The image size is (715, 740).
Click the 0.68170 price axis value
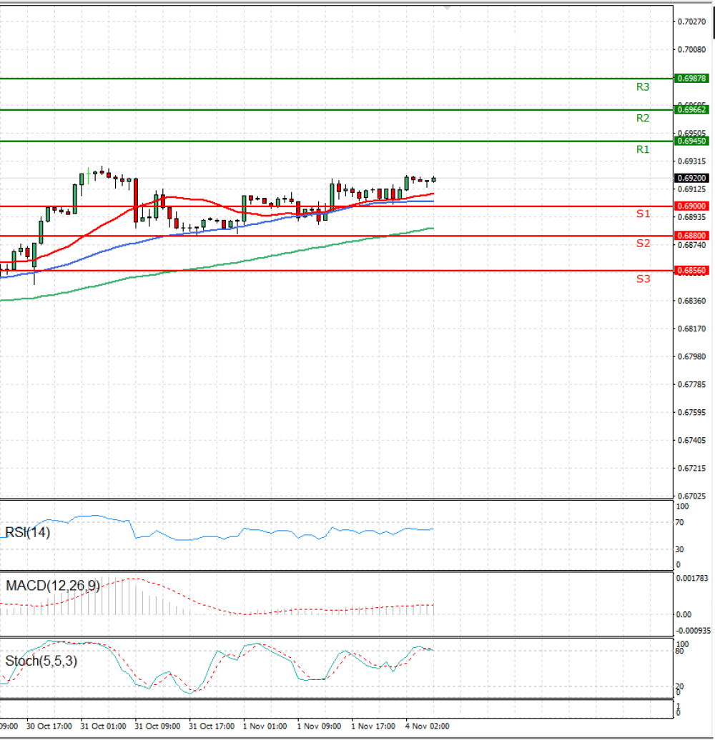point(691,329)
